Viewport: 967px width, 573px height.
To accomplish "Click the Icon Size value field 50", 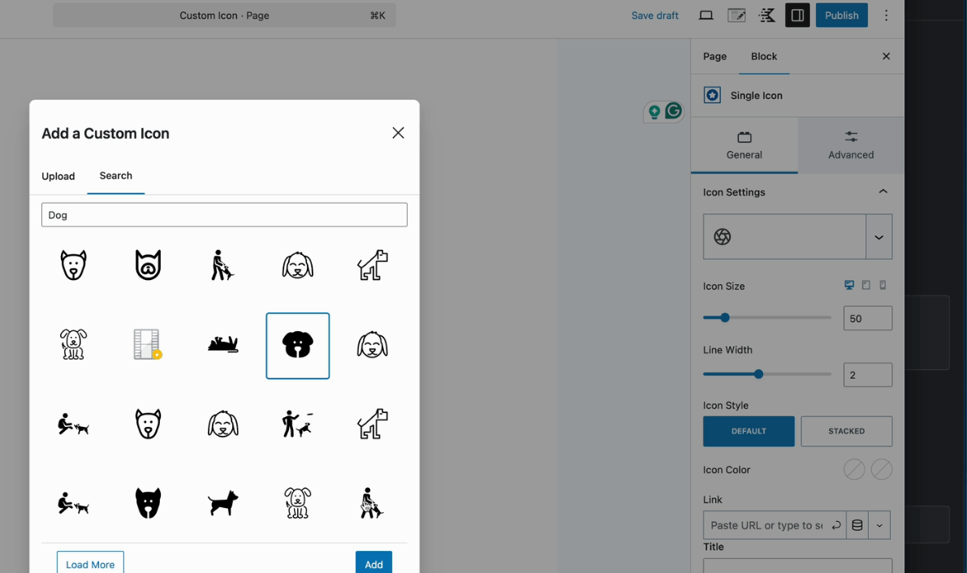I will tap(868, 318).
